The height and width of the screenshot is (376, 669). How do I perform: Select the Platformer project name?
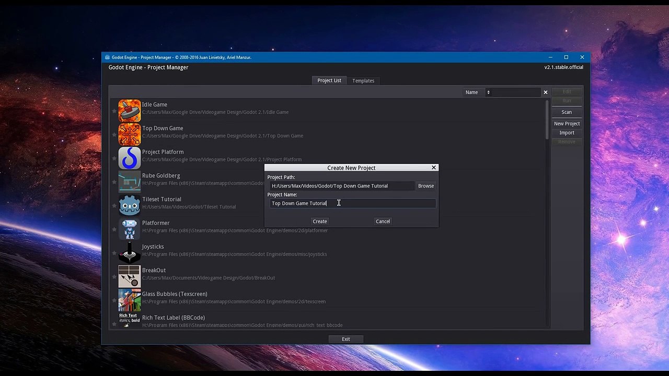[156, 223]
